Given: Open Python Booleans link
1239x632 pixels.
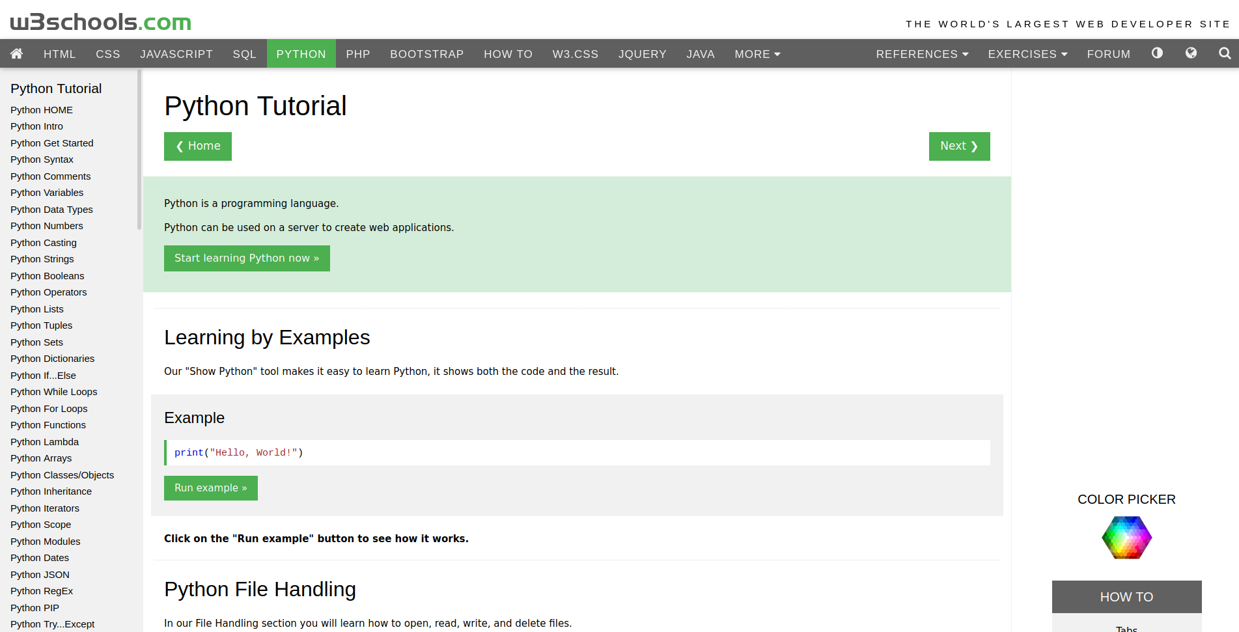Looking at the screenshot, I should coord(48,276).
